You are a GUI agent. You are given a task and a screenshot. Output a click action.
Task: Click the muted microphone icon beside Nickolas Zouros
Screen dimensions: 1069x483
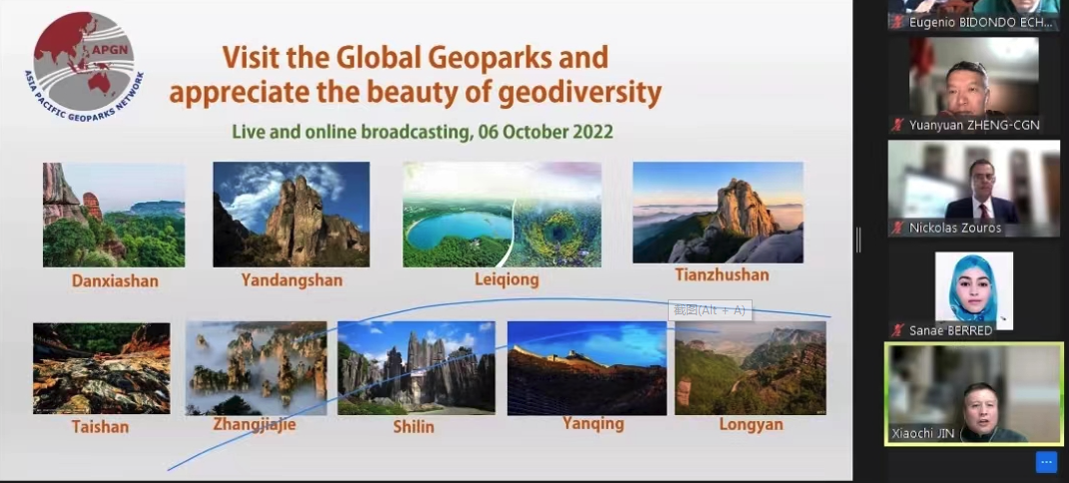897,228
